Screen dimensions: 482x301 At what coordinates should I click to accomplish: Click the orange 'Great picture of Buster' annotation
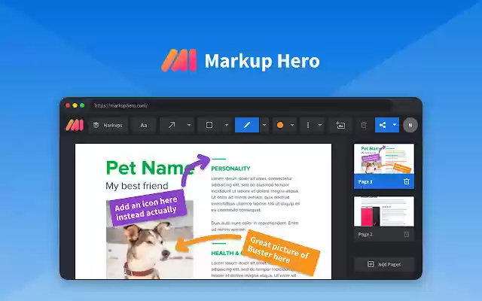point(279,251)
